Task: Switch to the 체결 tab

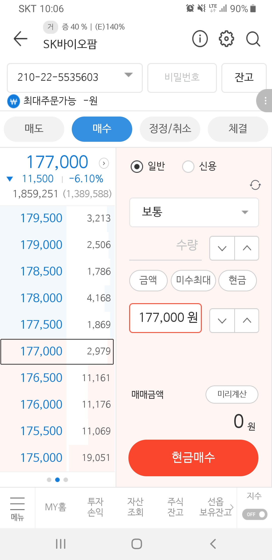Action: tap(238, 129)
